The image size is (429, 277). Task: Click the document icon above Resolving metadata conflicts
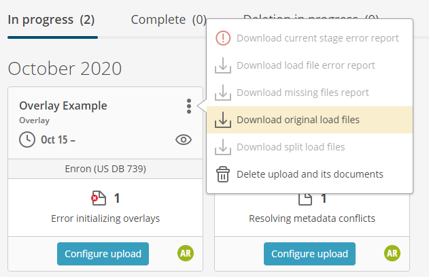point(305,199)
